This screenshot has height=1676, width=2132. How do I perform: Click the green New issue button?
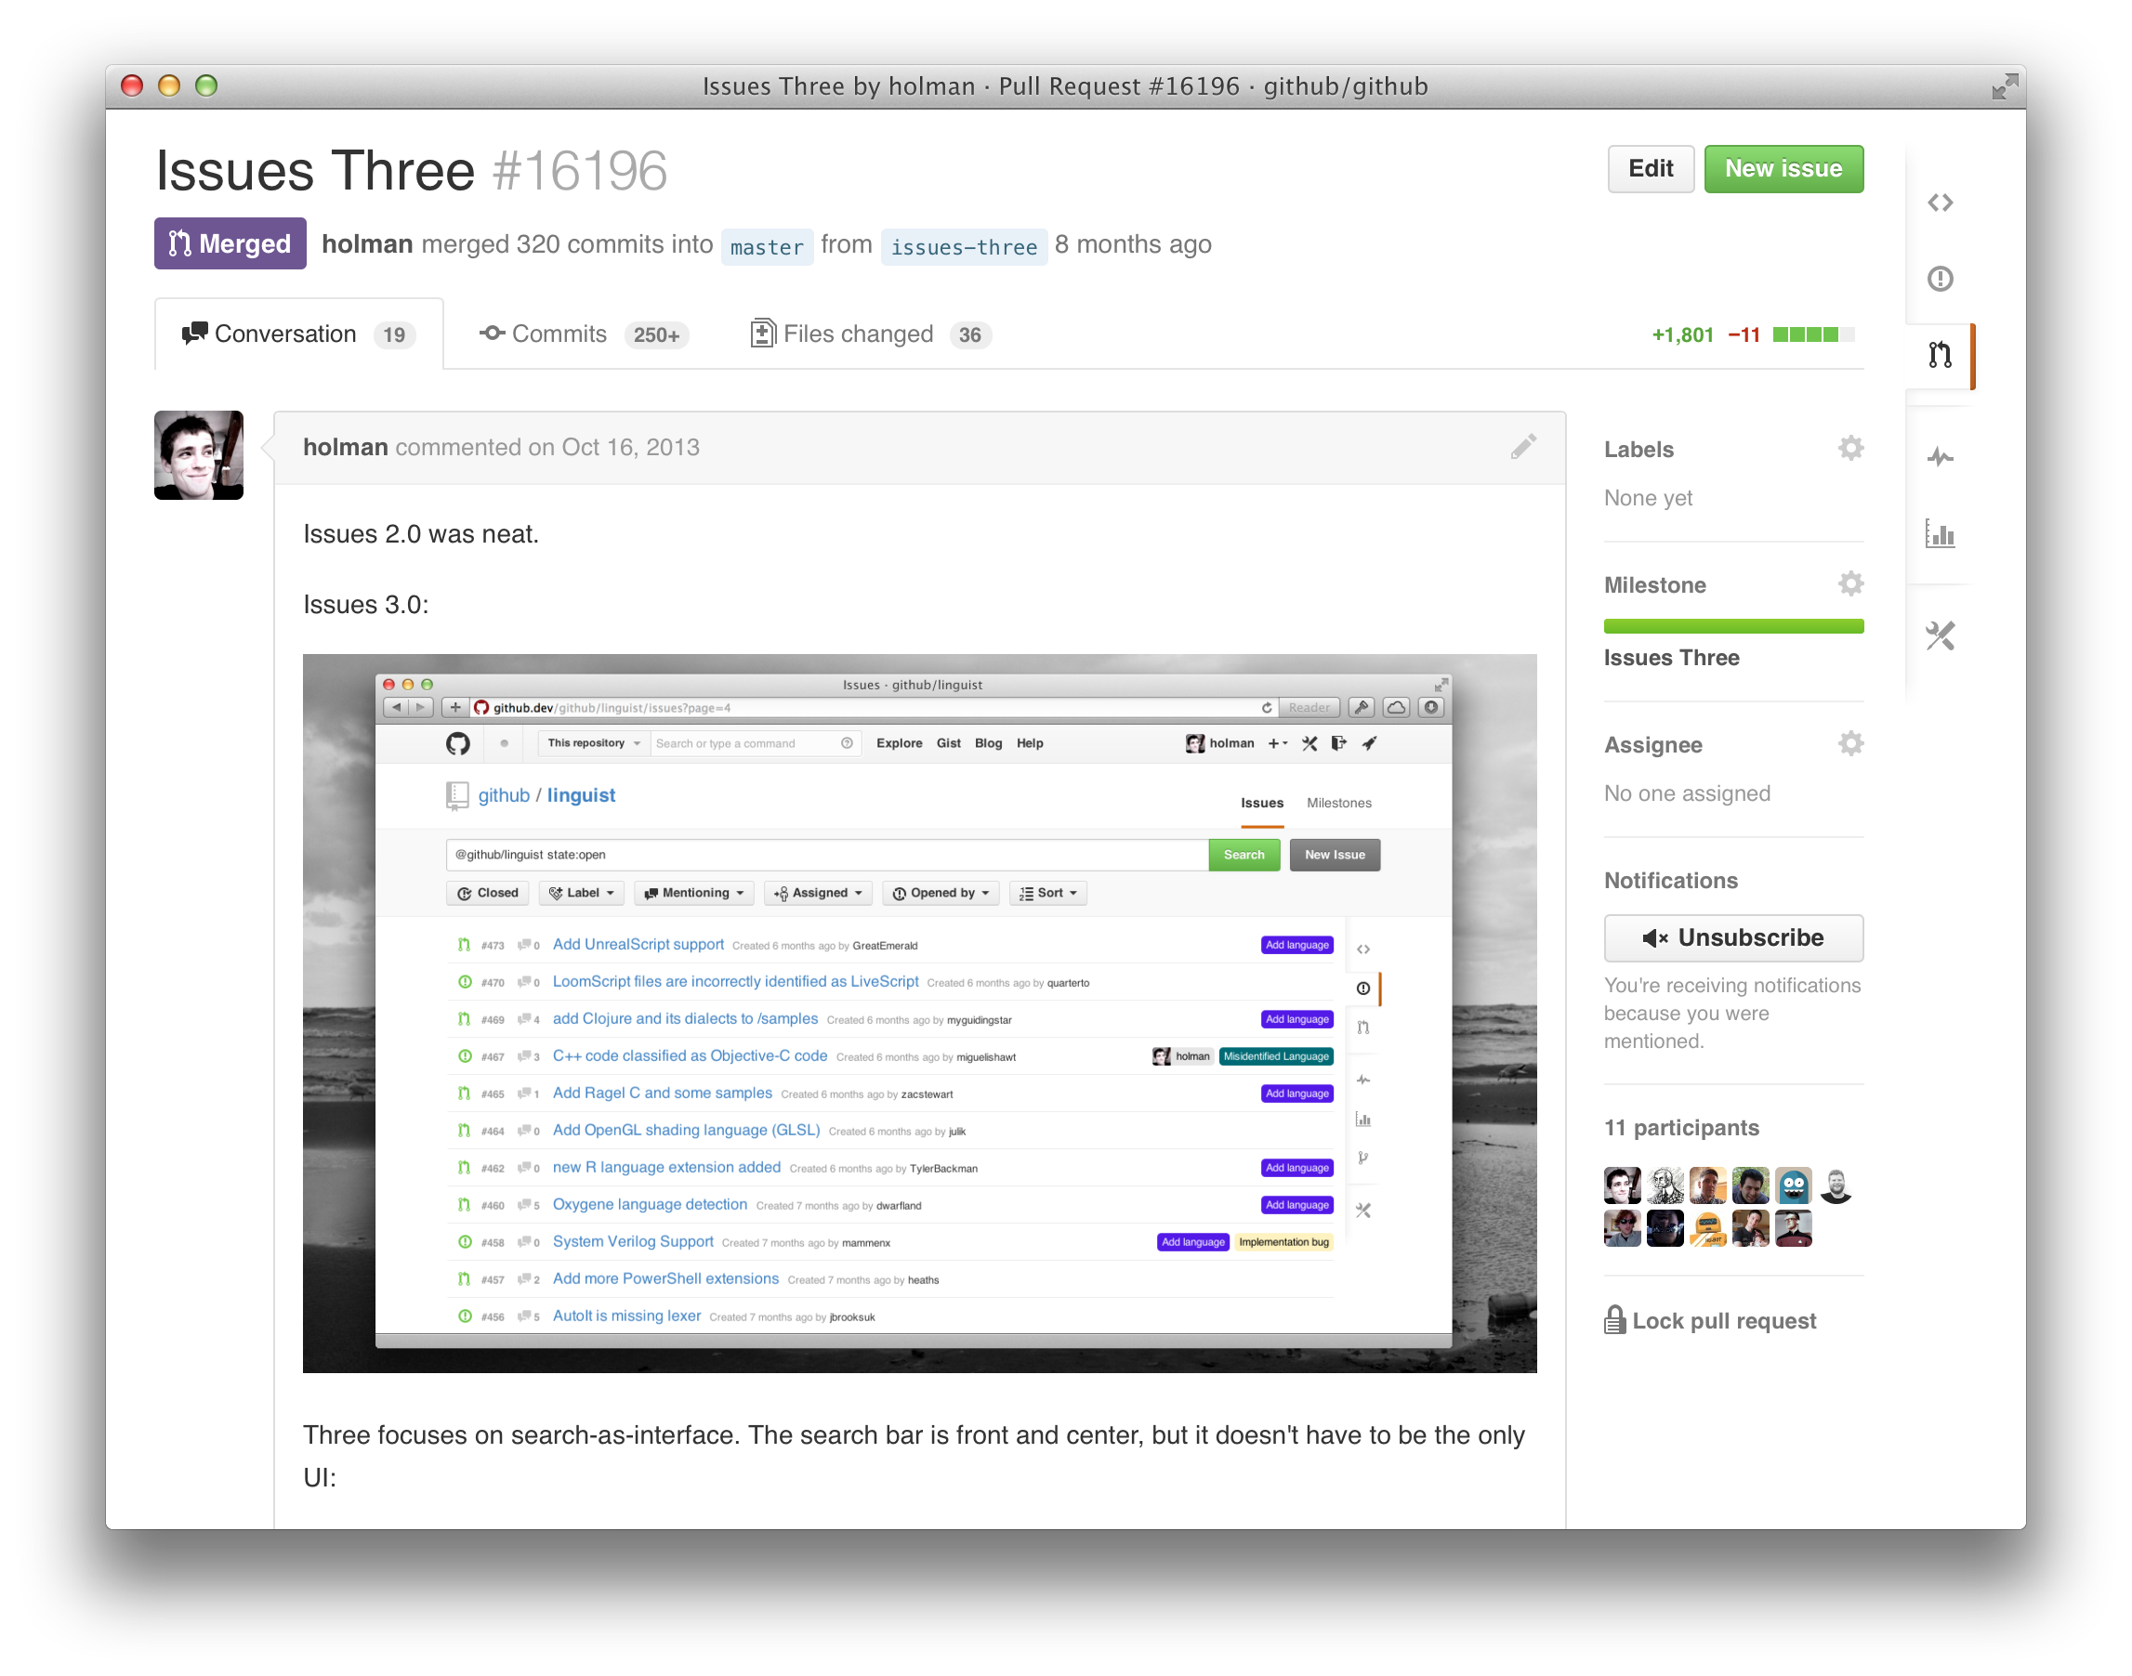point(1783,169)
